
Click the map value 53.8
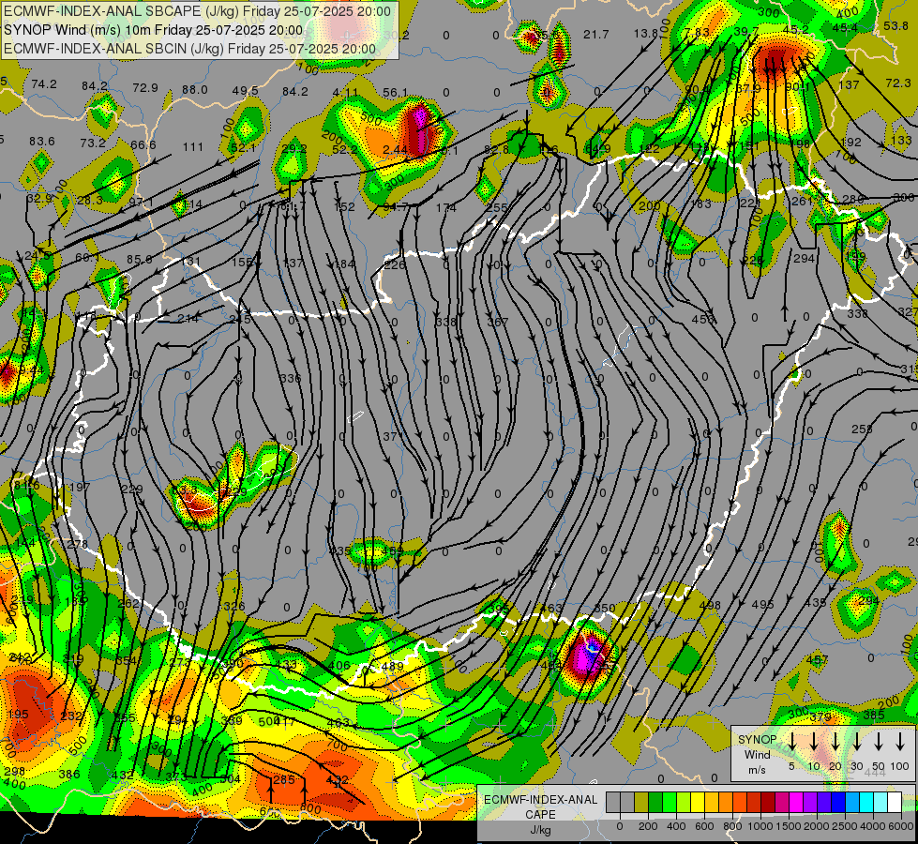pyautogui.click(x=895, y=25)
